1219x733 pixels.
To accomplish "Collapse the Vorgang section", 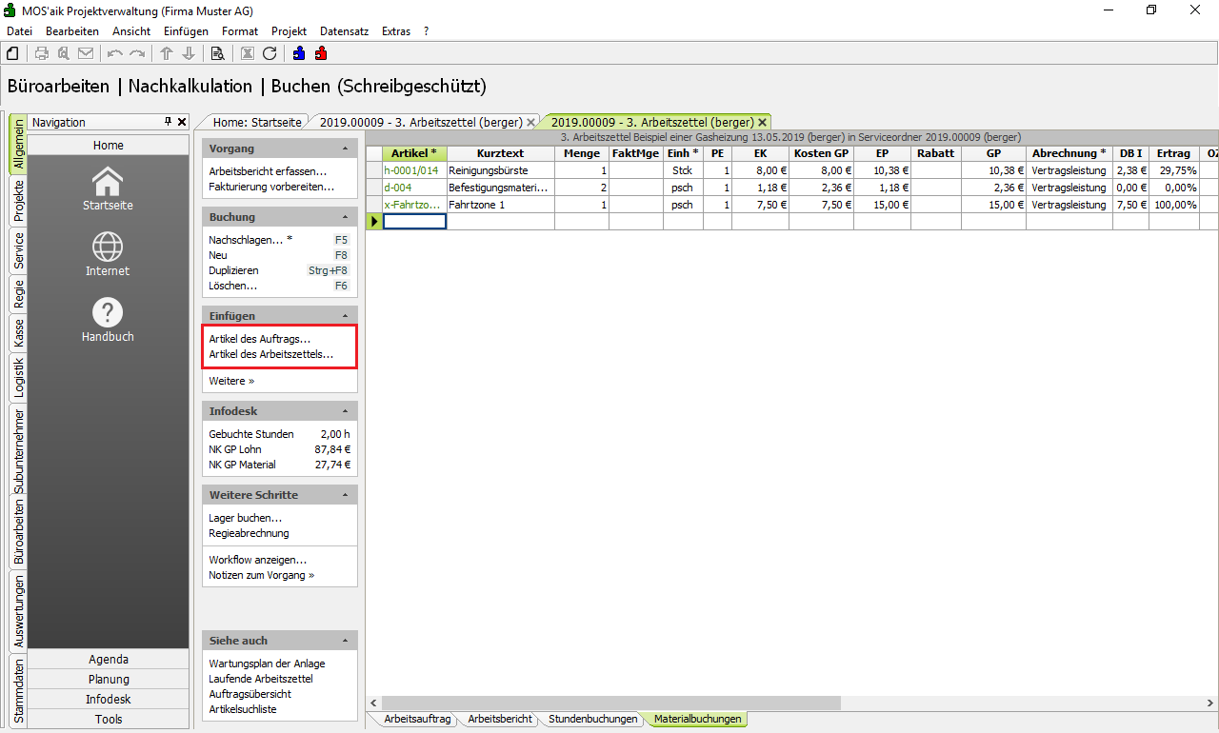I will pos(345,149).
